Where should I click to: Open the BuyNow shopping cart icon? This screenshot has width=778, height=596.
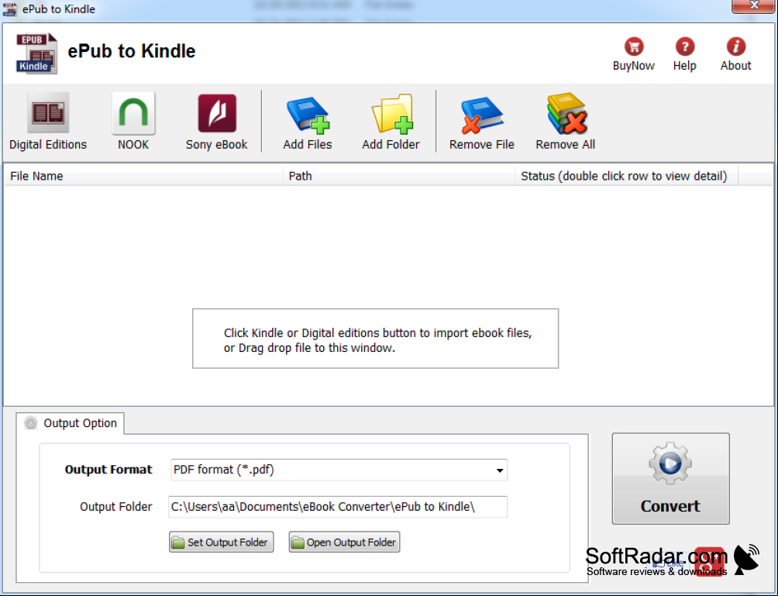[x=634, y=47]
